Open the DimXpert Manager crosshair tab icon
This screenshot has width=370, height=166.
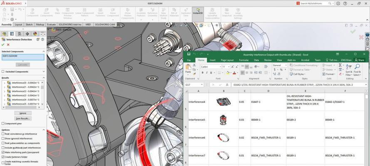pos(27,34)
